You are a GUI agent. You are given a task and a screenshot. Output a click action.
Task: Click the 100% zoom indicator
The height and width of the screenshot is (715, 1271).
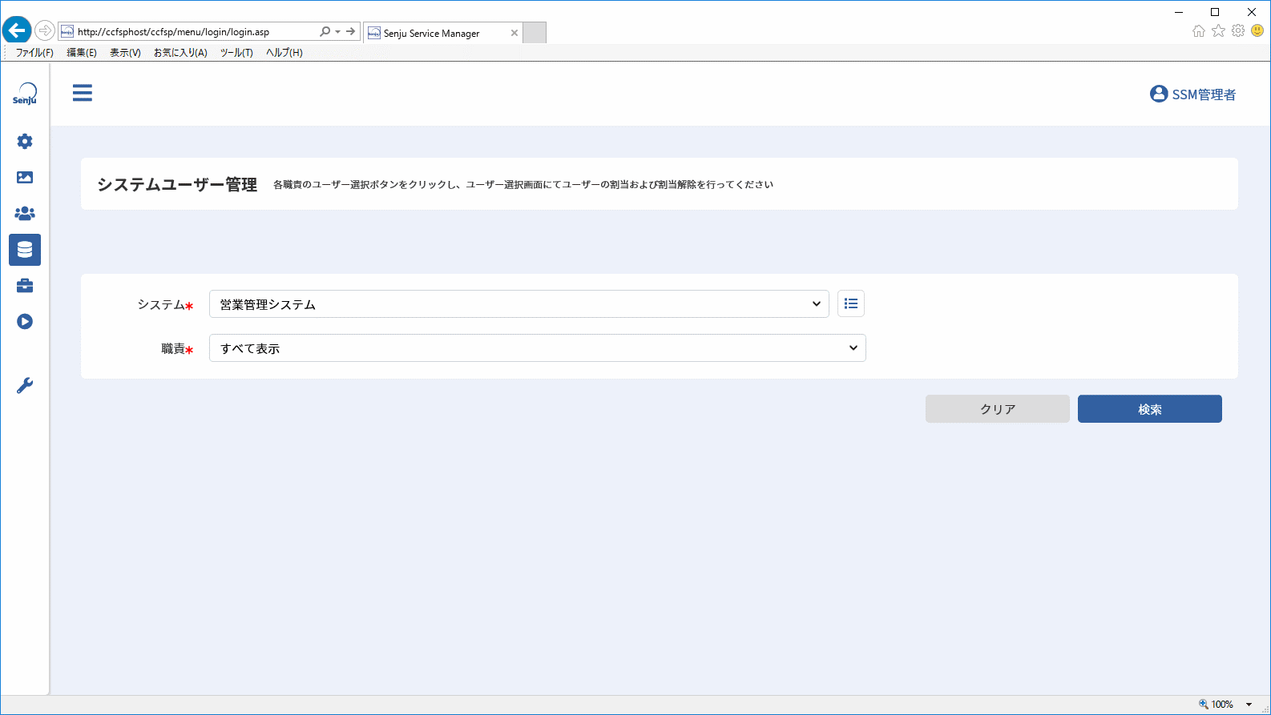pyautogui.click(x=1221, y=705)
